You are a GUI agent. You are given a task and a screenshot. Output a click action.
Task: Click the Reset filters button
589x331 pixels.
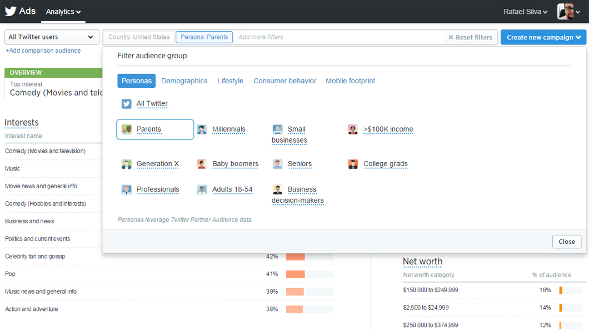point(471,37)
